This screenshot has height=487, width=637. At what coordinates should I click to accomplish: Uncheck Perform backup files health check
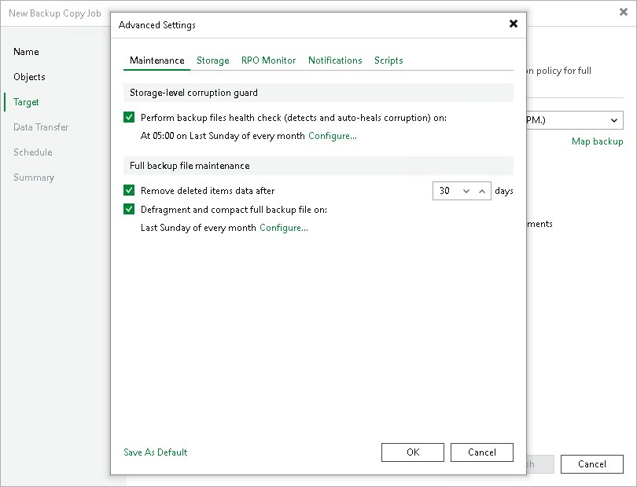tap(129, 117)
